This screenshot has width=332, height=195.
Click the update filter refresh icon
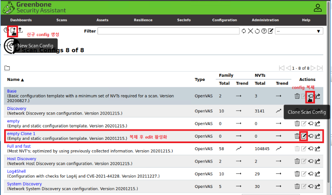point(244,31)
